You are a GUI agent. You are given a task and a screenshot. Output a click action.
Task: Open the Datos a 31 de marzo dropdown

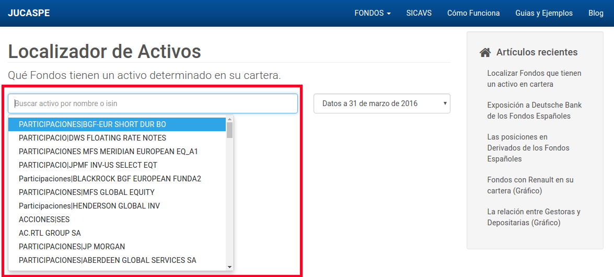(x=382, y=103)
